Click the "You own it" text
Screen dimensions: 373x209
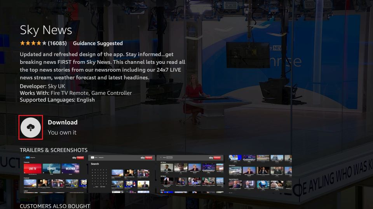coord(62,132)
